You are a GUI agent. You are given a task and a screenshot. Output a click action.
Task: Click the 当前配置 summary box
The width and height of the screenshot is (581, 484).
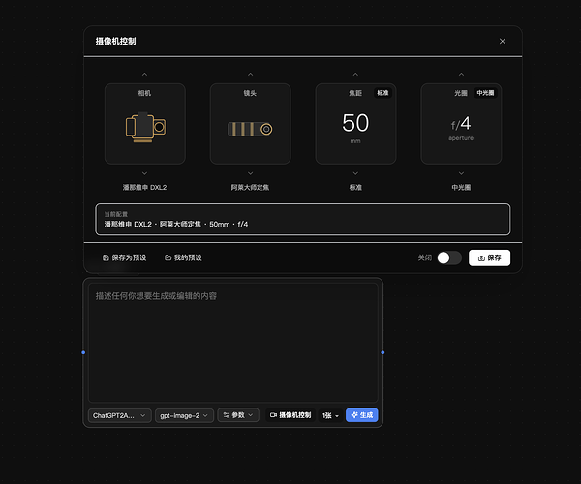[303, 219]
